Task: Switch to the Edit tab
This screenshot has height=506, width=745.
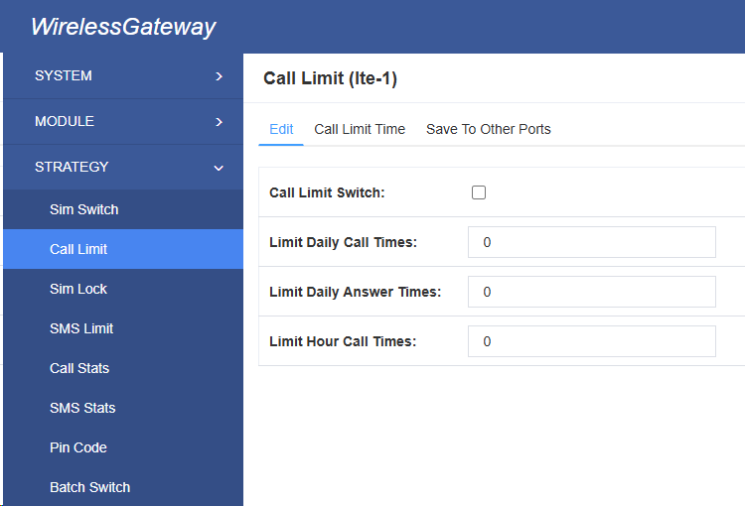Action: tap(281, 129)
